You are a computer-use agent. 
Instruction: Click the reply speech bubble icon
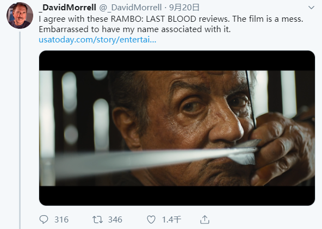44,220
